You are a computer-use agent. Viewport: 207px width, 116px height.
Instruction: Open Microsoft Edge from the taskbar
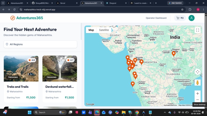coord(97,112)
